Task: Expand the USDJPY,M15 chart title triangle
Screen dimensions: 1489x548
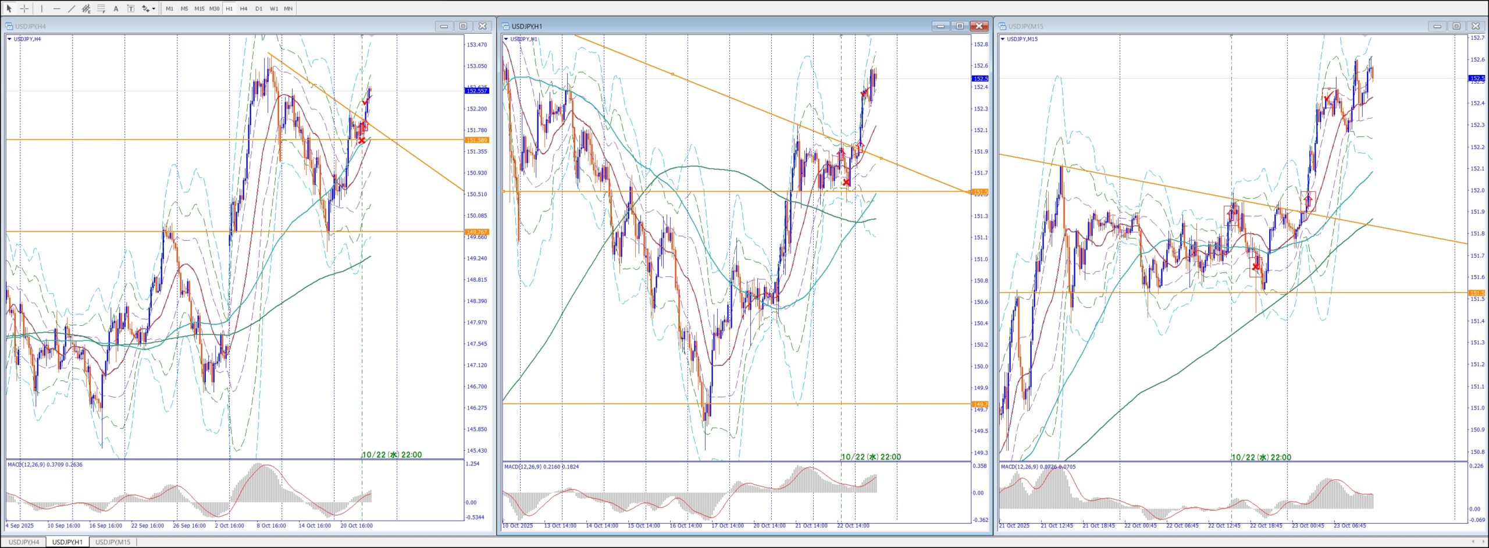Action: [1003, 39]
